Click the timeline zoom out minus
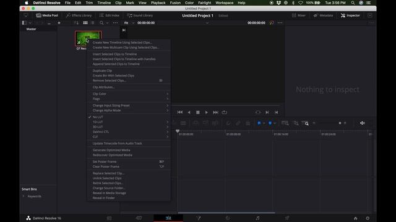The height and width of the screenshot is (222, 396). pyautogui.click(x=314, y=123)
